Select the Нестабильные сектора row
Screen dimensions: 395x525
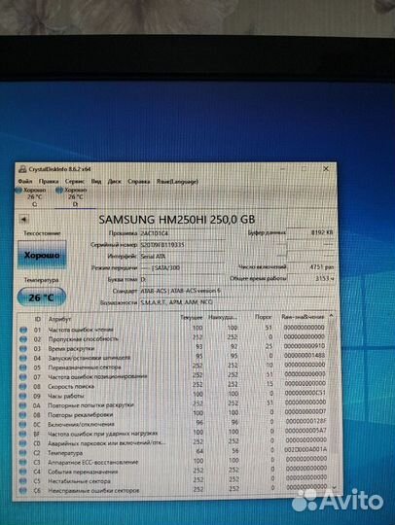[x=172, y=480]
